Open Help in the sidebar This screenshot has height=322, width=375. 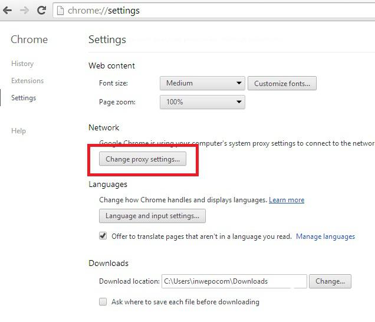pyautogui.click(x=18, y=131)
